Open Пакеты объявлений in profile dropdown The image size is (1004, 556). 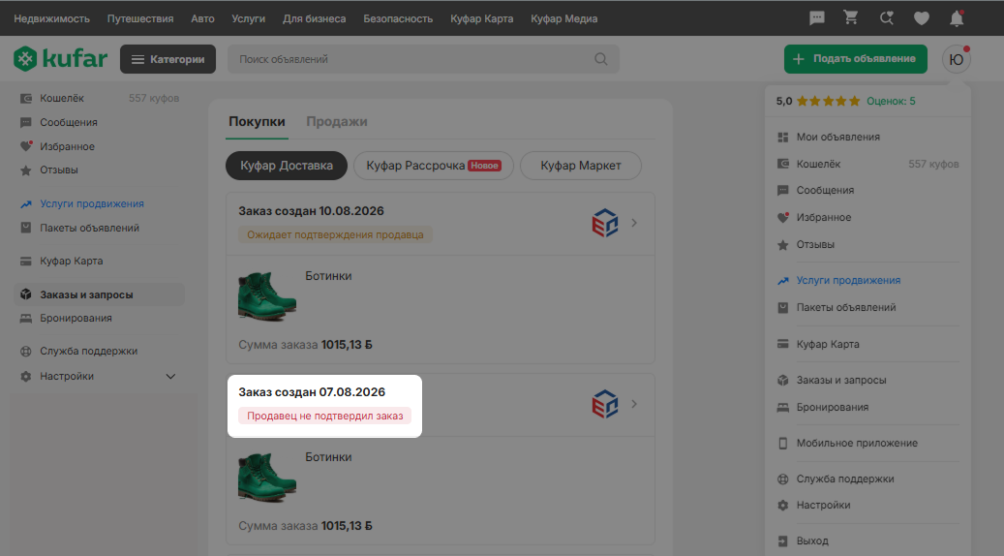[x=845, y=307]
